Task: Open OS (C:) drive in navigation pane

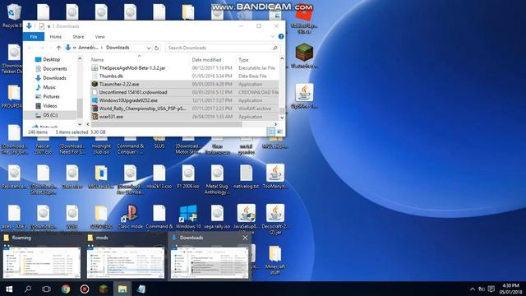Action: click(x=50, y=115)
